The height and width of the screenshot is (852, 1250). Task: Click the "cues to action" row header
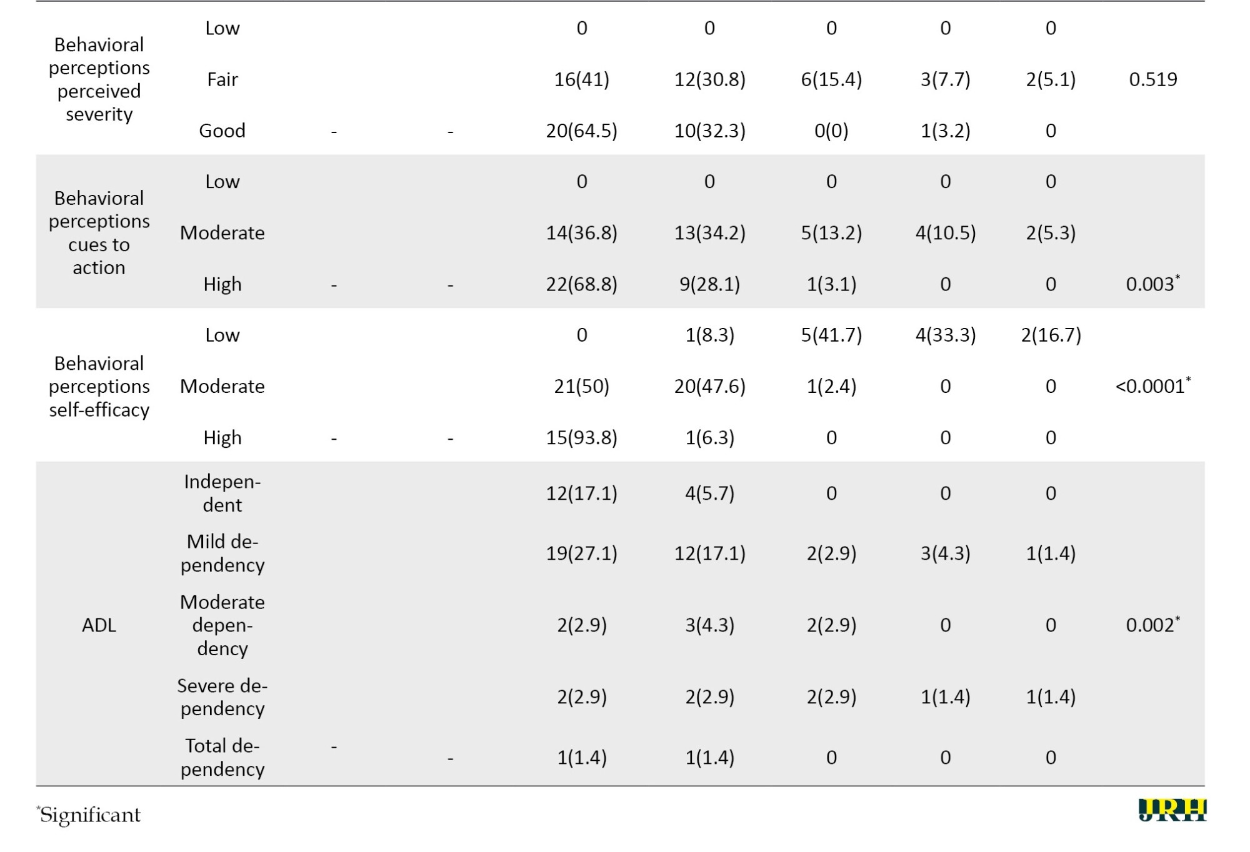pos(99,233)
